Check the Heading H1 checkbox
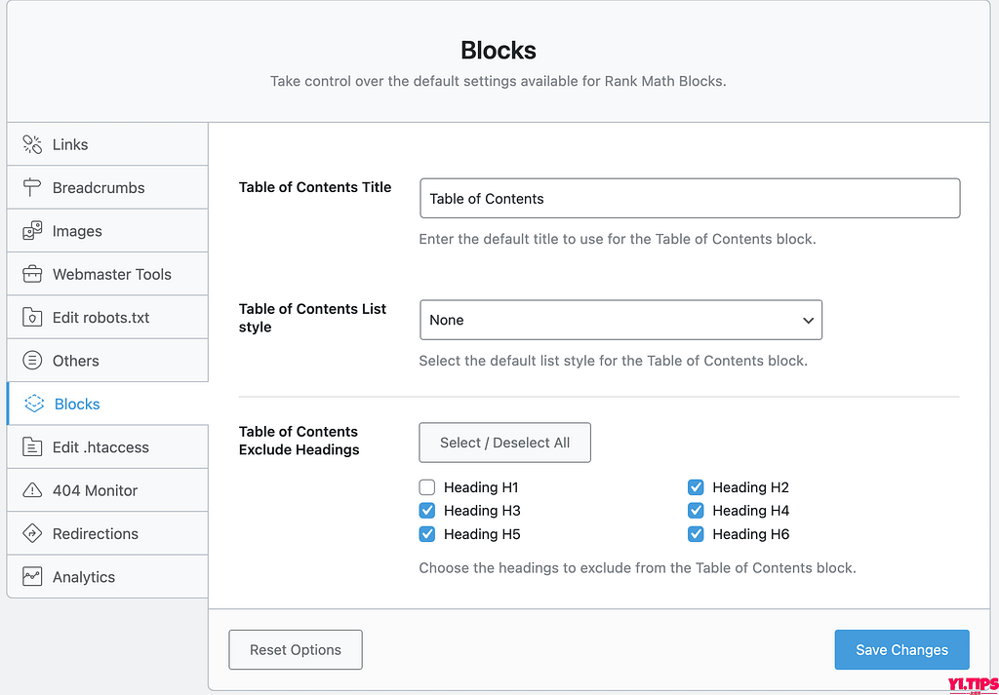999x695 pixels. [x=427, y=488]
